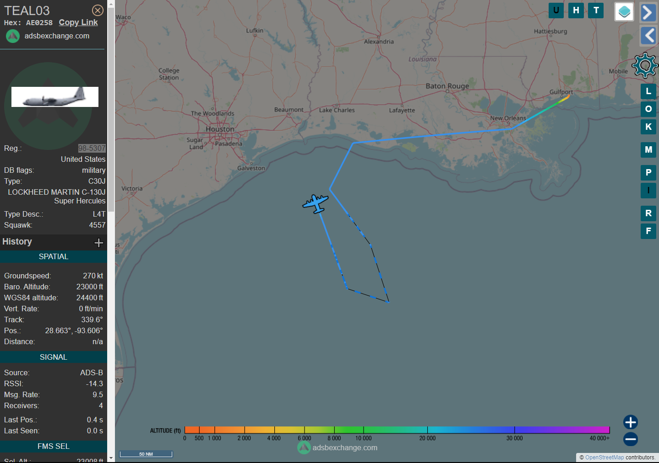Select the TEAL03 aircraft icon on map

[x=316, y=203]
